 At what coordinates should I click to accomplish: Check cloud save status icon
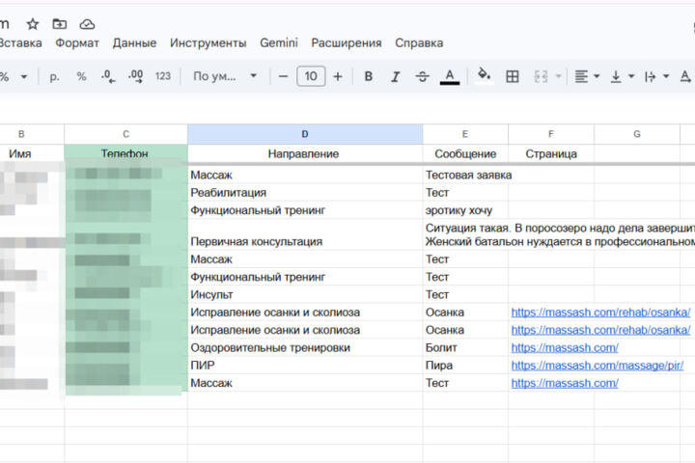pos(87,24)
